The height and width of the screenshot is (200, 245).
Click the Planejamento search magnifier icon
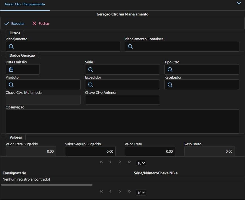click(11, 46)
